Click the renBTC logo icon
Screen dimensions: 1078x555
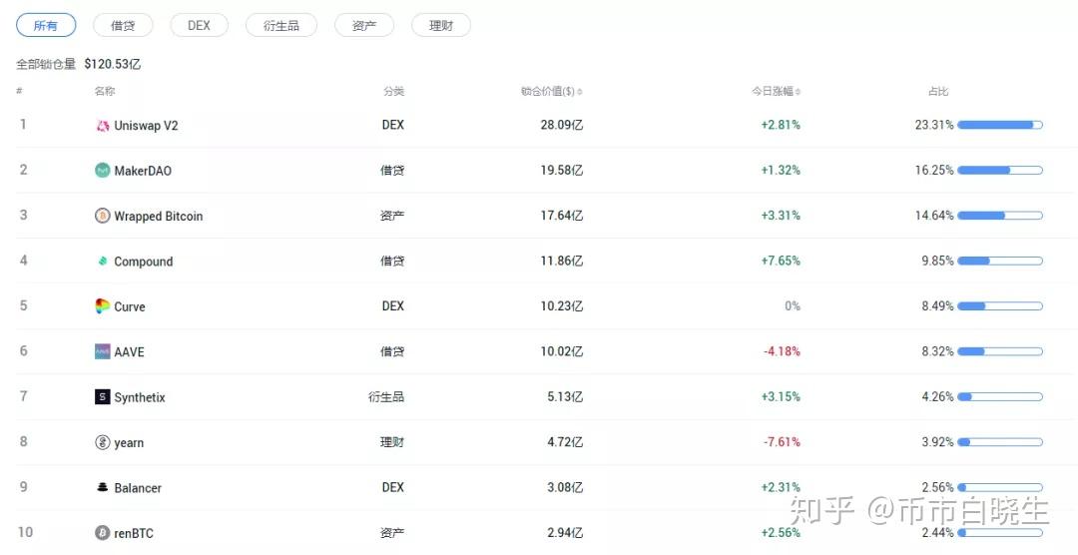[102, 533]
